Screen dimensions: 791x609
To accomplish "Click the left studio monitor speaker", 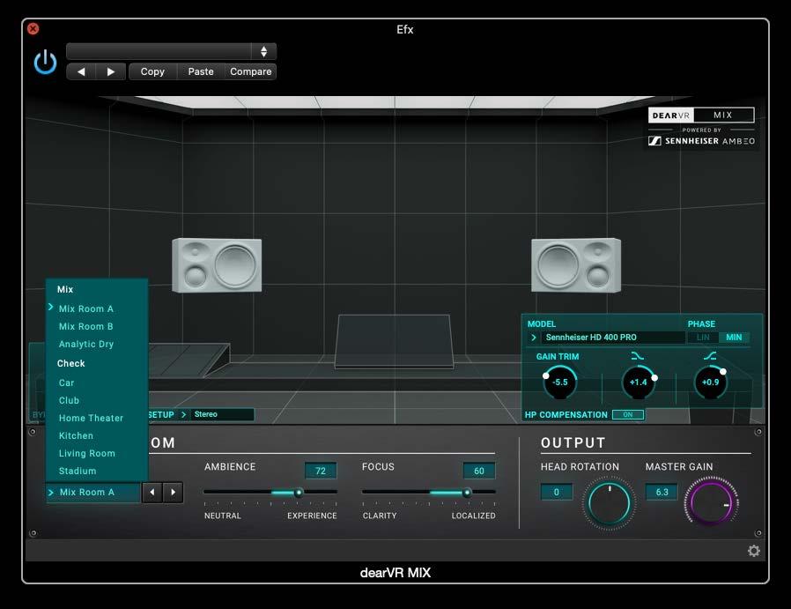I will [x=217, y=265].
